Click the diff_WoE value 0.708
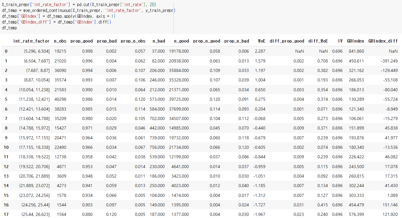Image resolution: width=402 pixels, height=218 pixels. point(323,61)
